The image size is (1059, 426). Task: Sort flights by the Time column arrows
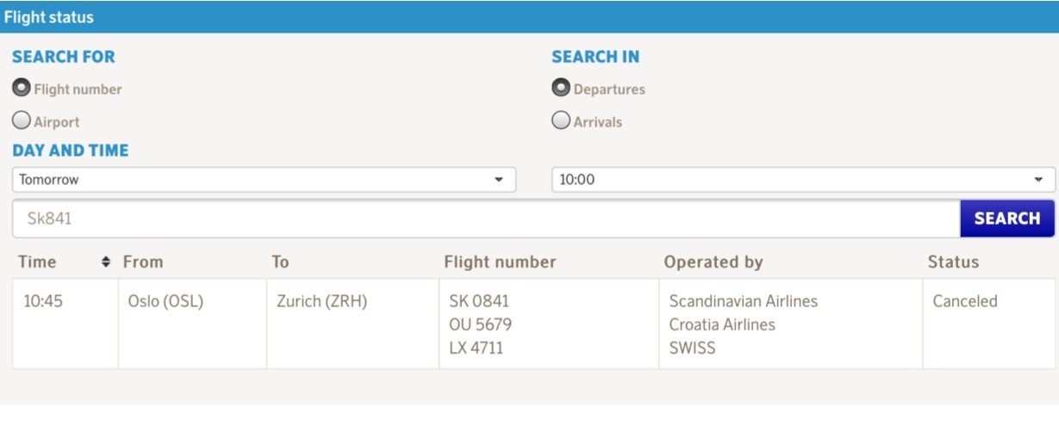[x=106, y=262]
